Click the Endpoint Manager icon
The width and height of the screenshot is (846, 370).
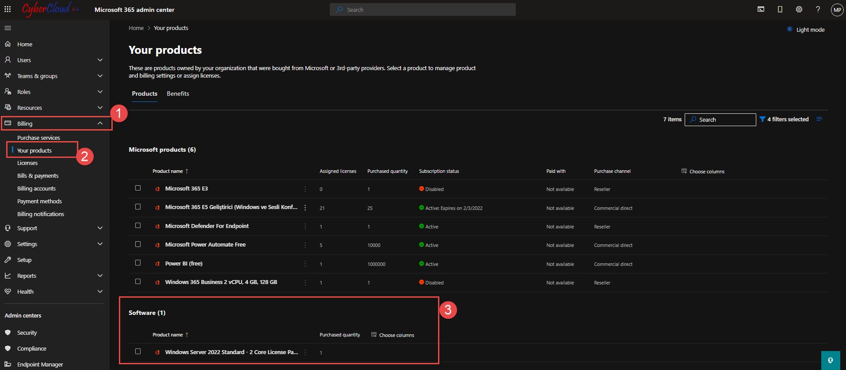click(x=8, y=364)
